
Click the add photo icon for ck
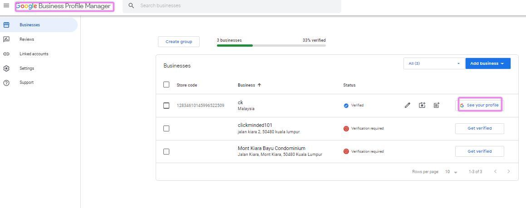[422, 105]
